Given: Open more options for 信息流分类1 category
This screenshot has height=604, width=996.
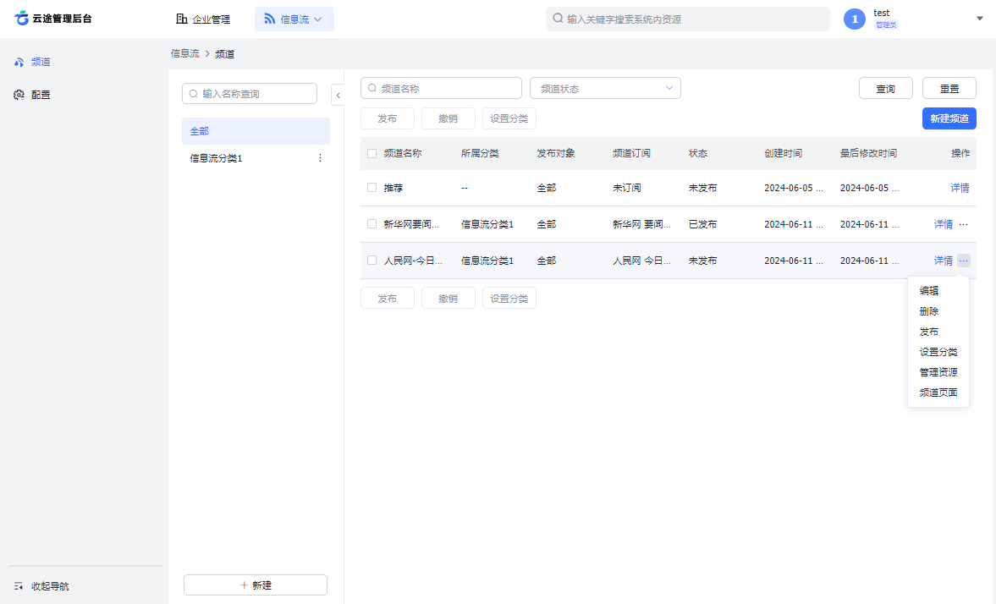Looking at the screenshot, I should 320,158.
